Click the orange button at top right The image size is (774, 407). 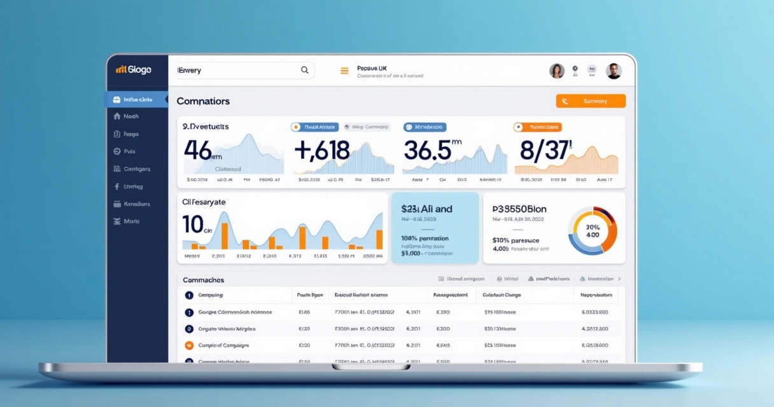click(x=590, y=101)
